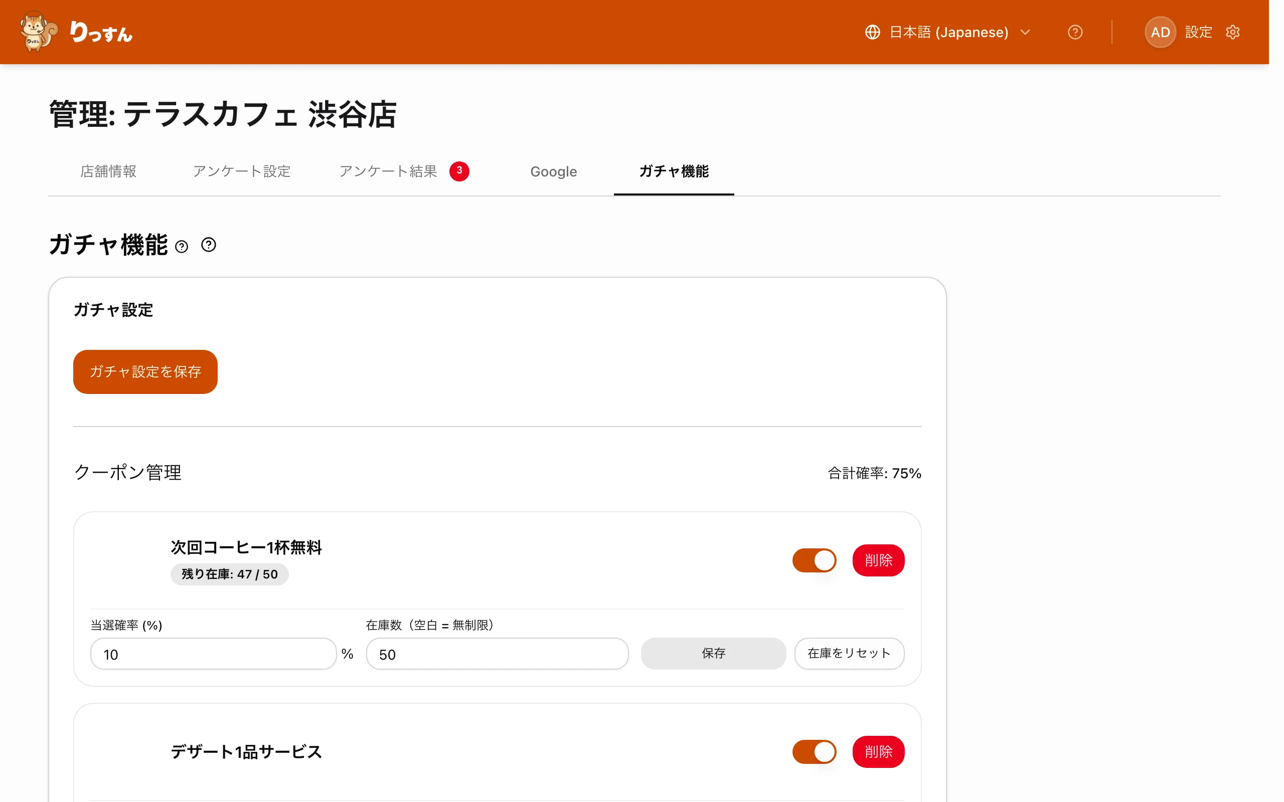Click 合計確率: 75% text
The width and height of the screenshot is (1284, 802).
tap(874, 473)
